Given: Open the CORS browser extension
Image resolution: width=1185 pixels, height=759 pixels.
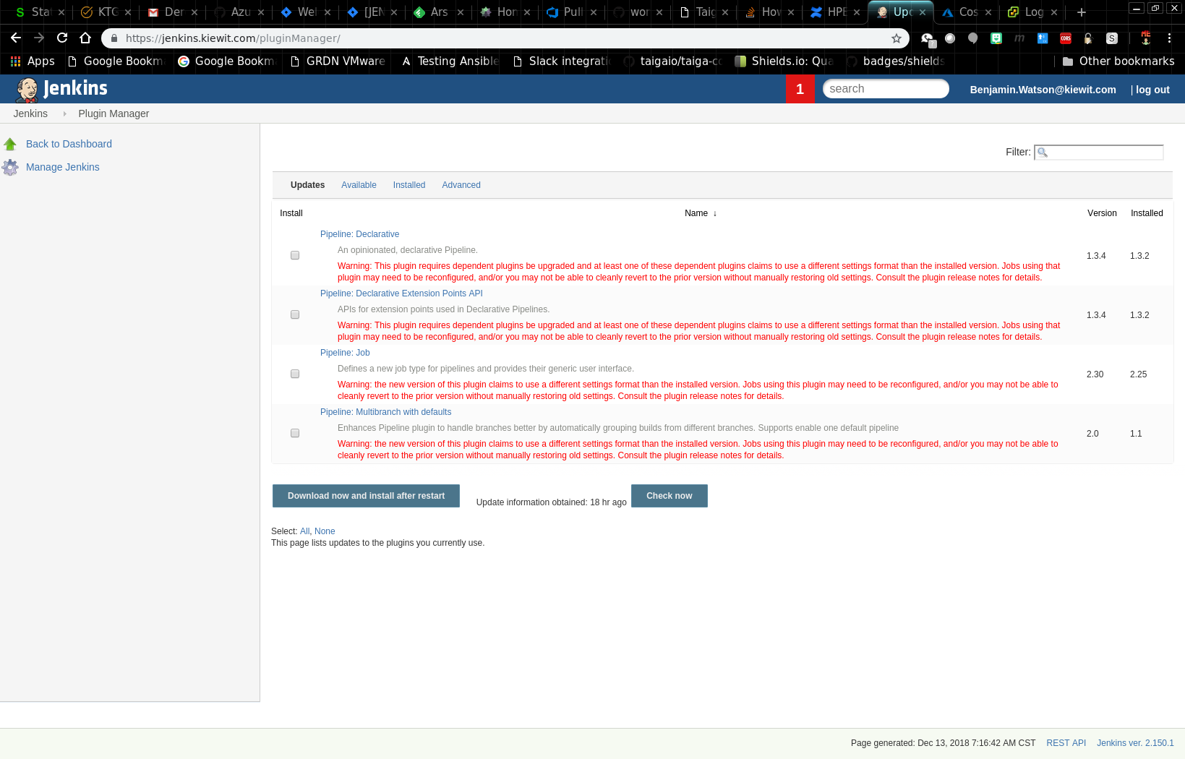Looking at the screenshot, I should click(x=1065, y=38).
